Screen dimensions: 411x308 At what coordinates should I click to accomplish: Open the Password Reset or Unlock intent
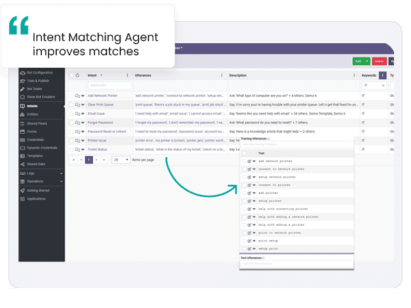point(107,132)
